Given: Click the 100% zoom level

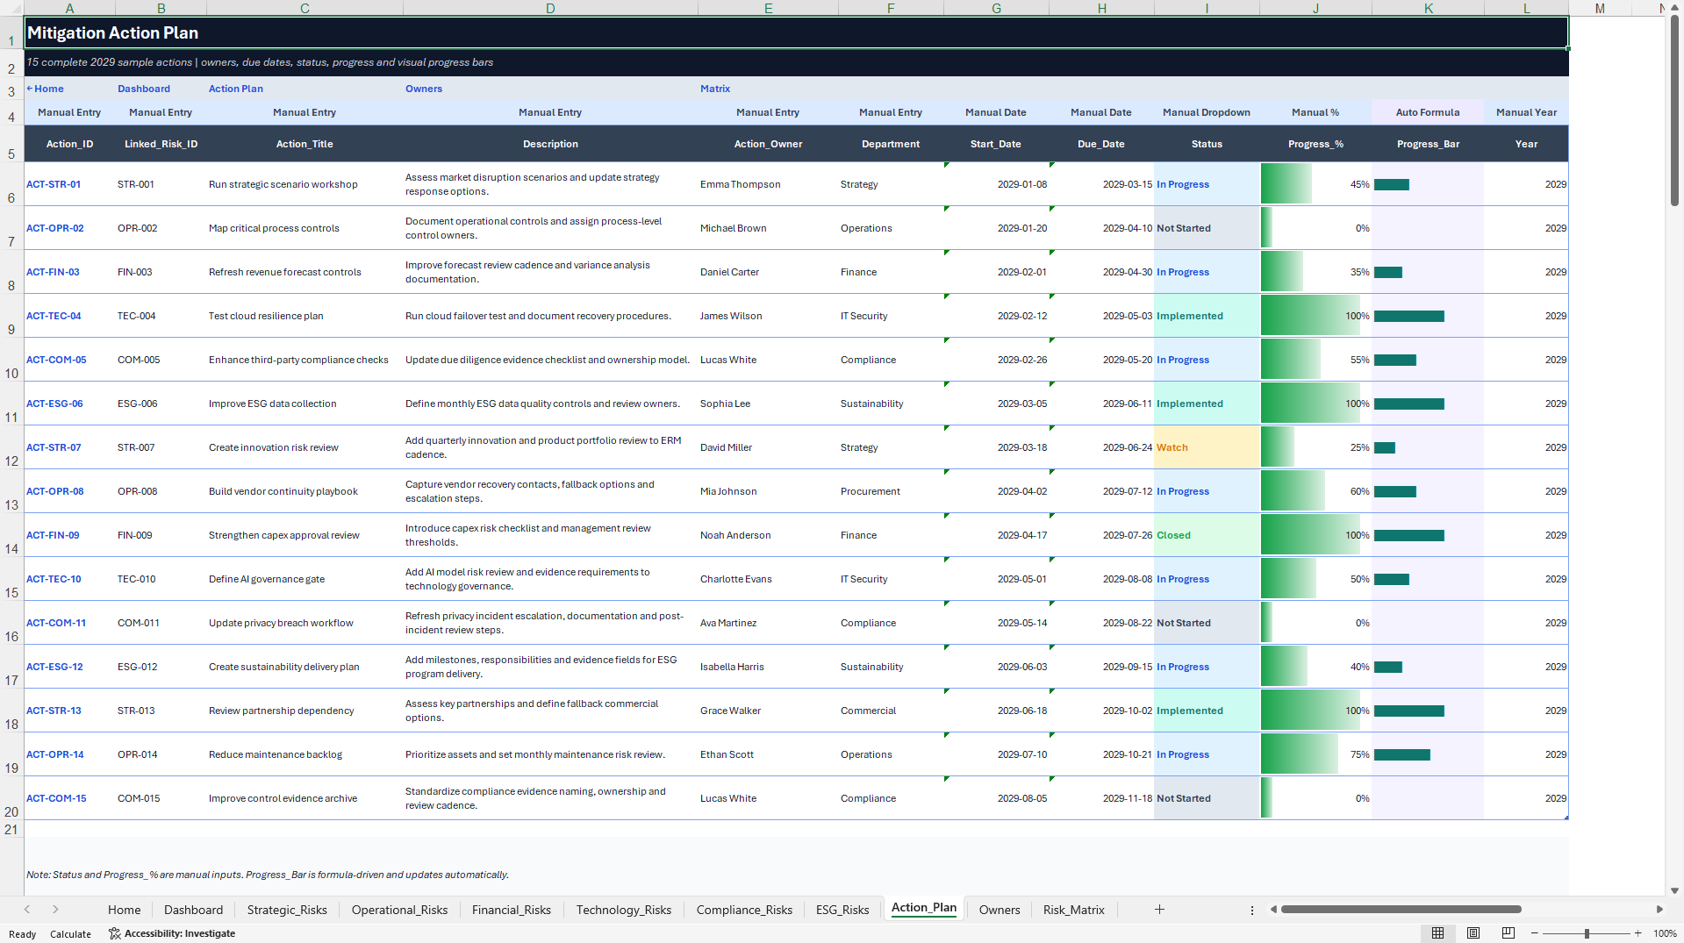Looking at the screenshot, I should tap(1665, 933).
